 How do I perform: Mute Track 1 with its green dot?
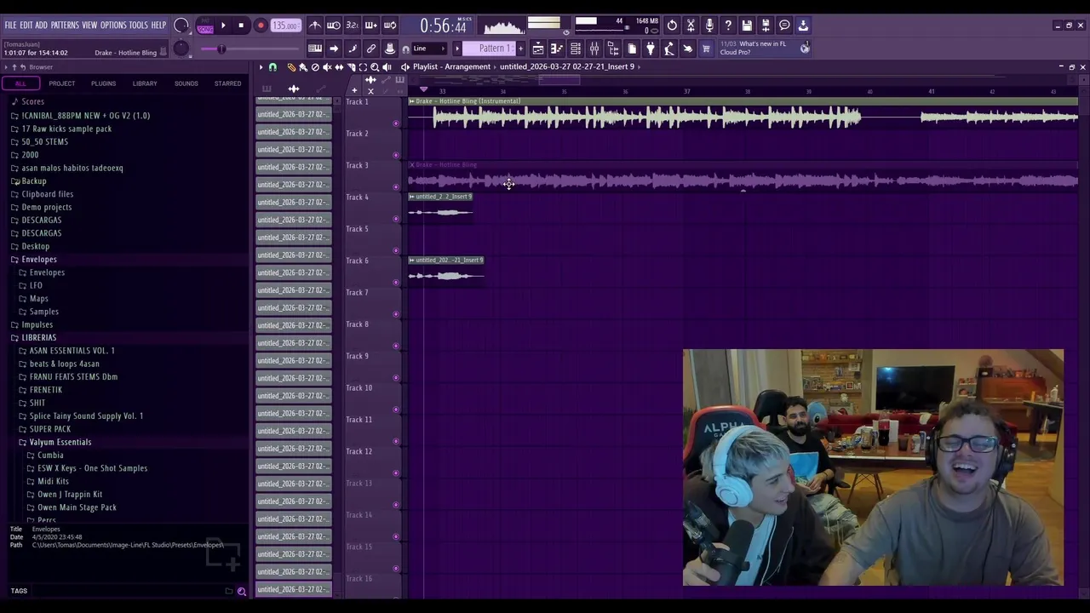396,123
